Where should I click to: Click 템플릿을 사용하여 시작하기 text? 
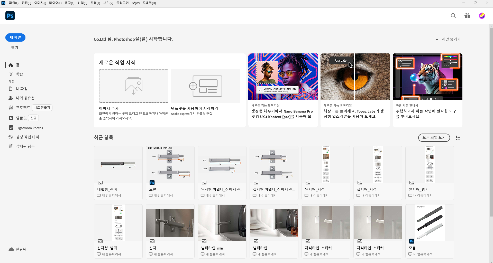tap(194, 108)
